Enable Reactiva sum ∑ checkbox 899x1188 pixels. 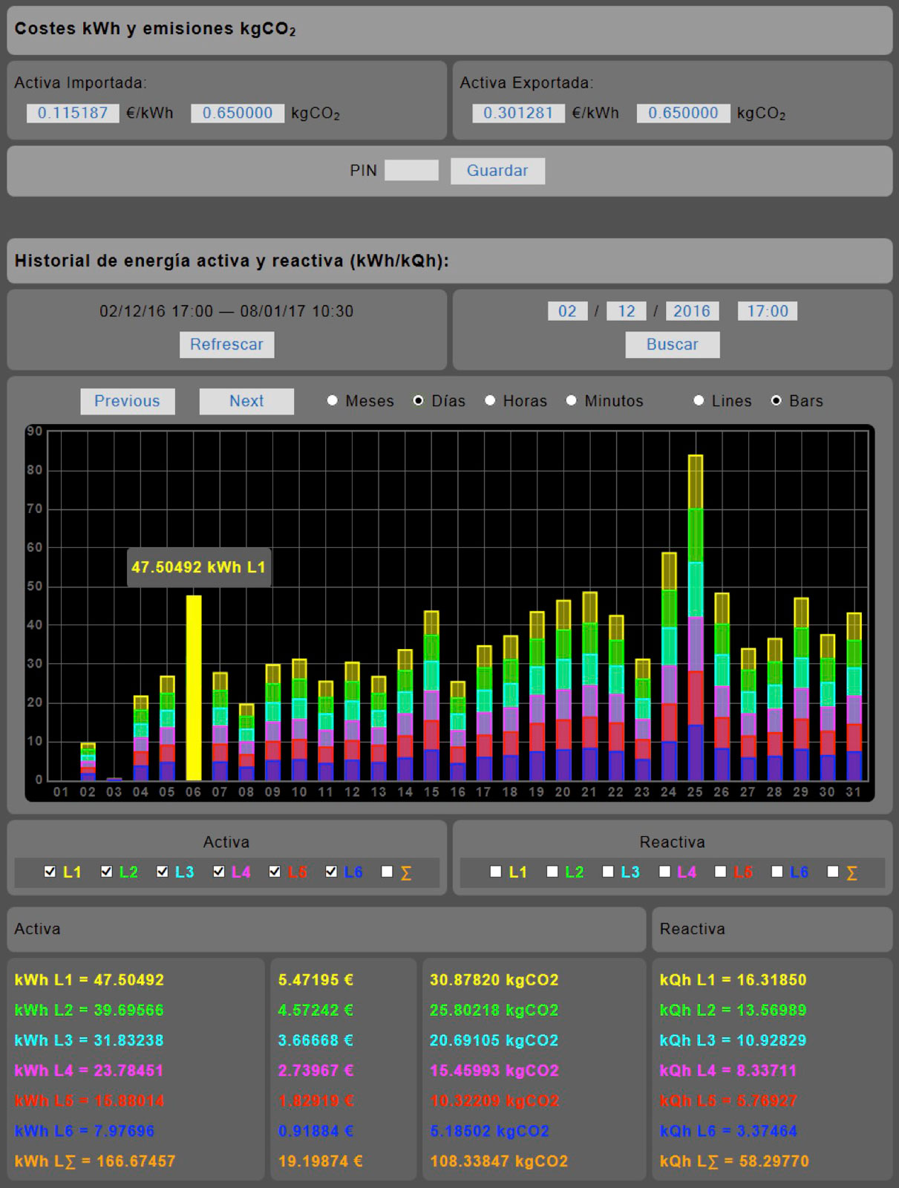tap(833, 872)
